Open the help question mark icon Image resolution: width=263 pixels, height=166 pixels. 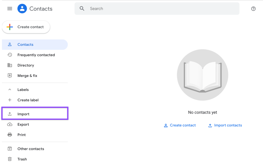click(253, 9)
